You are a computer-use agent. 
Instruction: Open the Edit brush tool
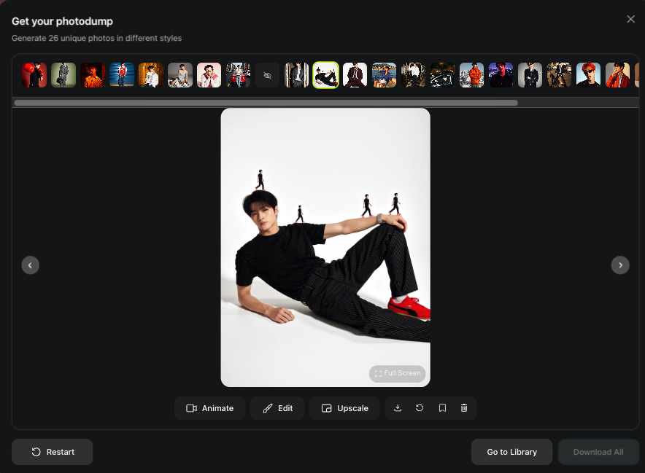pos(278,408)
